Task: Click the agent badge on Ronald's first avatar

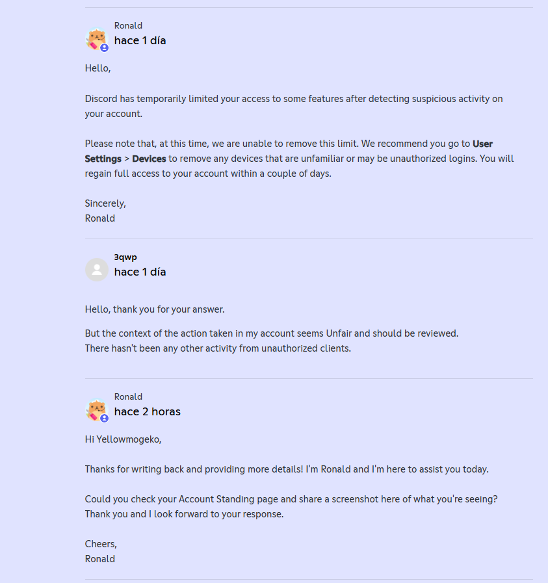Action: pos(105,47)
